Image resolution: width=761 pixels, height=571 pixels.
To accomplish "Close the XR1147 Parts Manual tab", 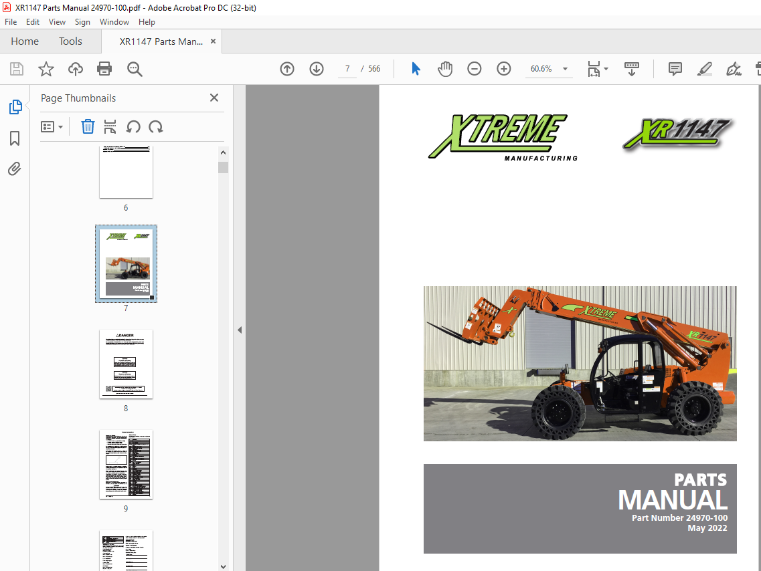I will (213, 41).
